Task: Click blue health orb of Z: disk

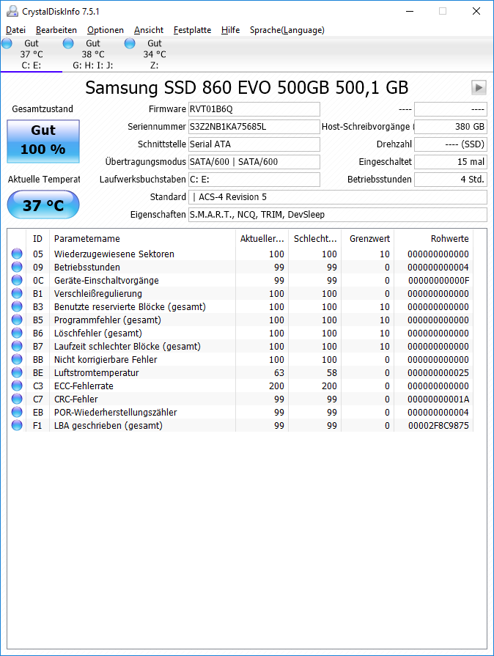Action: 130,43
